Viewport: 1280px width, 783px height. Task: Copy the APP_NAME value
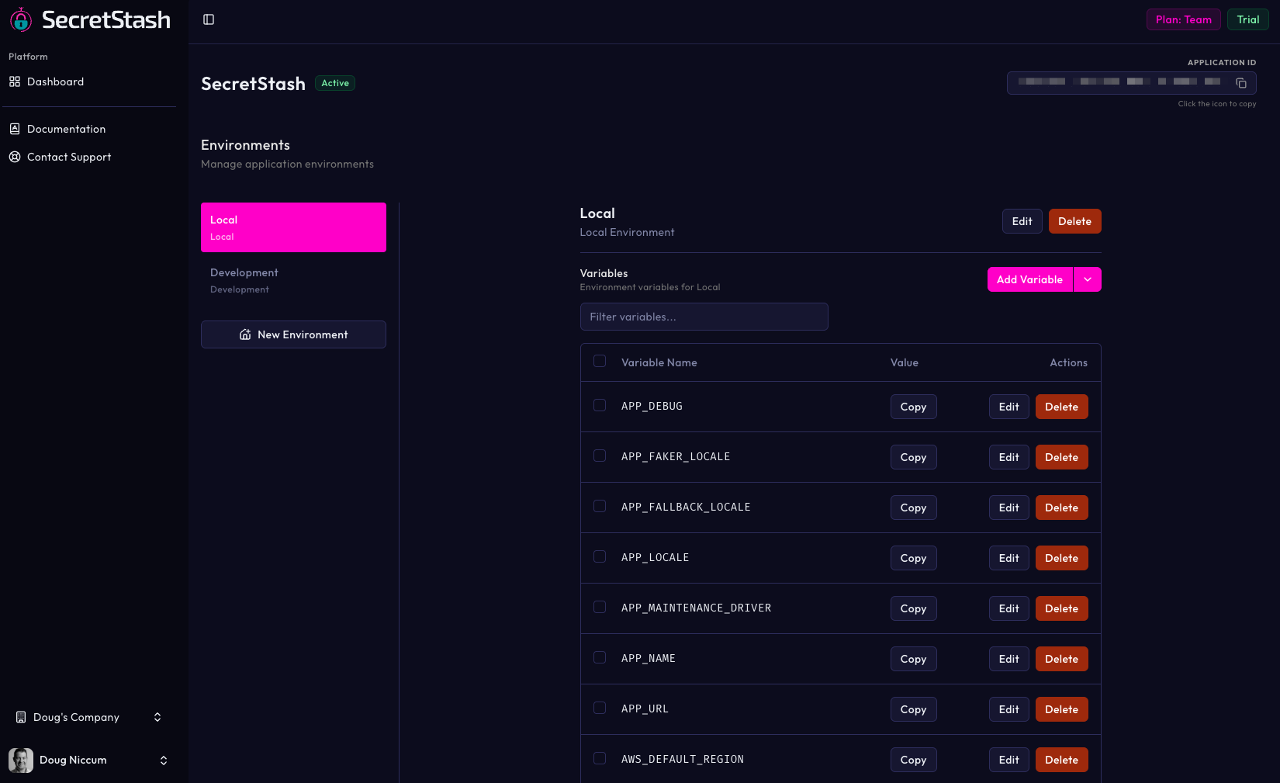[914, 659]
